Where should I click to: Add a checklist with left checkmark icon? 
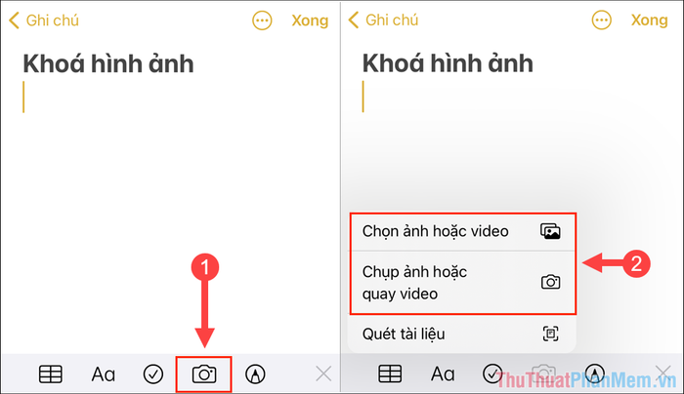coord(153,374)
